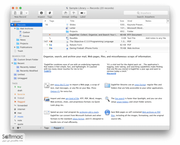Open the TidBITS link
180x145 pixels.
tap(47, 71)
